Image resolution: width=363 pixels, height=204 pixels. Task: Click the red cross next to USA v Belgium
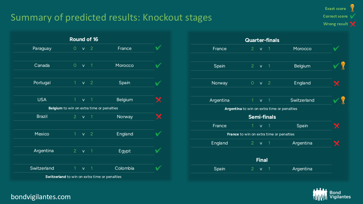click(159, 99)
